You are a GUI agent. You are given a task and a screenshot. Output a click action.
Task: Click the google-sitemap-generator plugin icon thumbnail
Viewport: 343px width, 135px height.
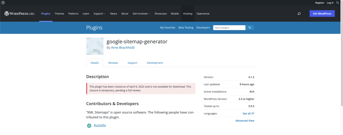(x=95, y=46)
